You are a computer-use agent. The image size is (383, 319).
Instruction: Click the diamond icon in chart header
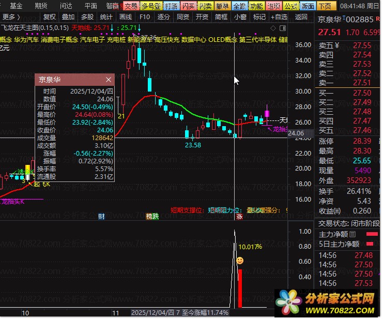(273, 28)
